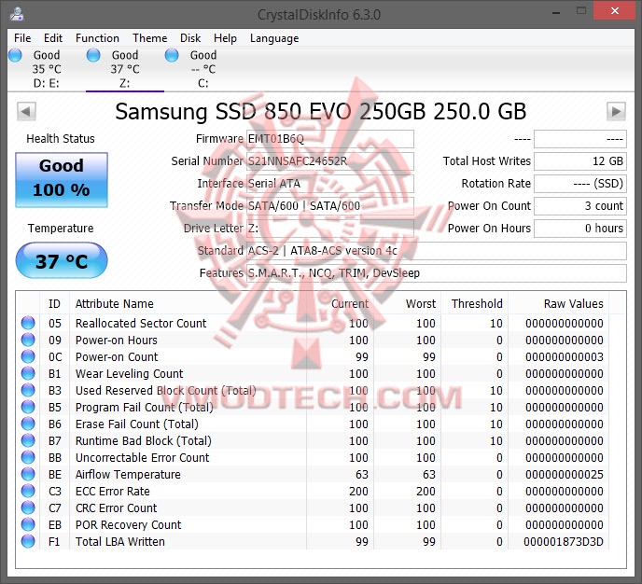Open the Function menu

click(x=97, y=38)
